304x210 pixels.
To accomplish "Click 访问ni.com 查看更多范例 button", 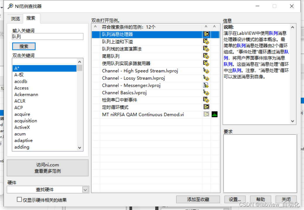I will click(48, 168).
